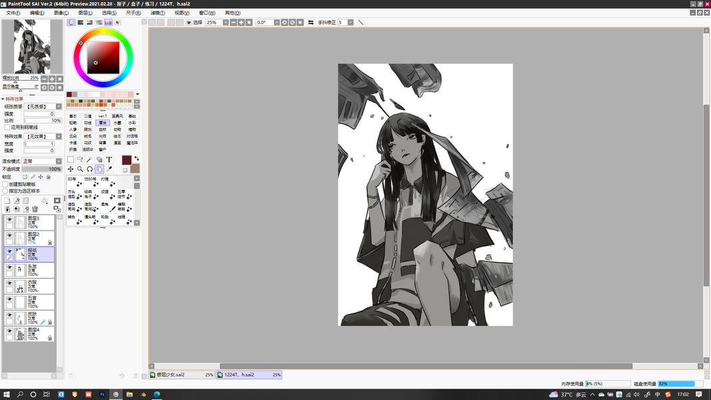The height and width of the screenshot is (400, 711).
Task: Click the navigator preview thumbnail
Action: point(32,46)
